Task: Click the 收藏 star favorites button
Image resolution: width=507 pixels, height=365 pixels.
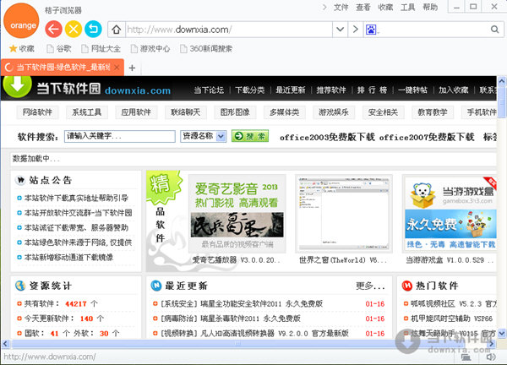Action: (22, 49)
